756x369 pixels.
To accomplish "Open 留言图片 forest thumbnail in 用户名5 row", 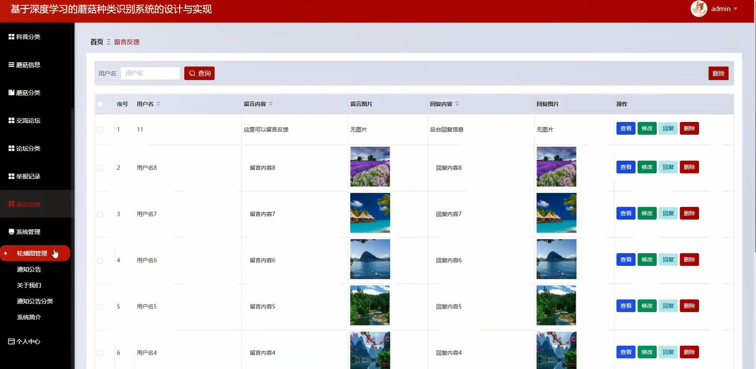I will (370, 305).
